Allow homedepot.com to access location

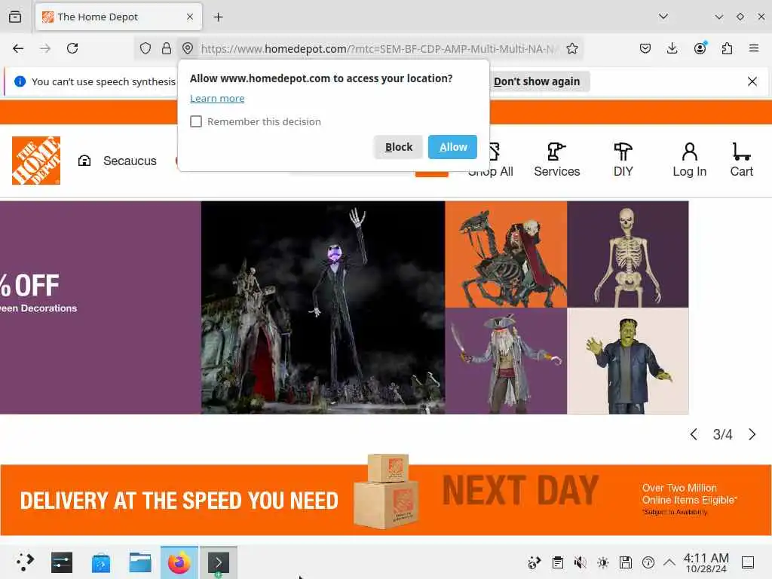452,147
